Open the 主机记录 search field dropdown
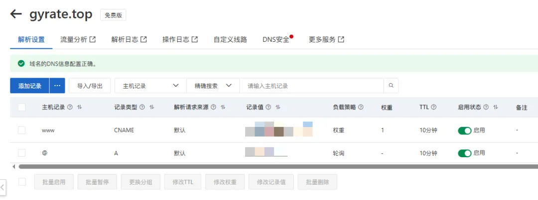Viewport: 538px width, 200px height. tap(150, 86)
